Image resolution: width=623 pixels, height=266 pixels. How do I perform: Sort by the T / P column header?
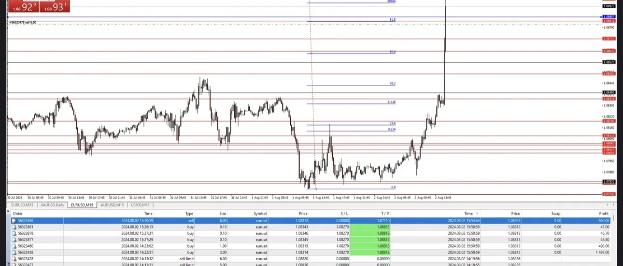(x=385, y=213)
